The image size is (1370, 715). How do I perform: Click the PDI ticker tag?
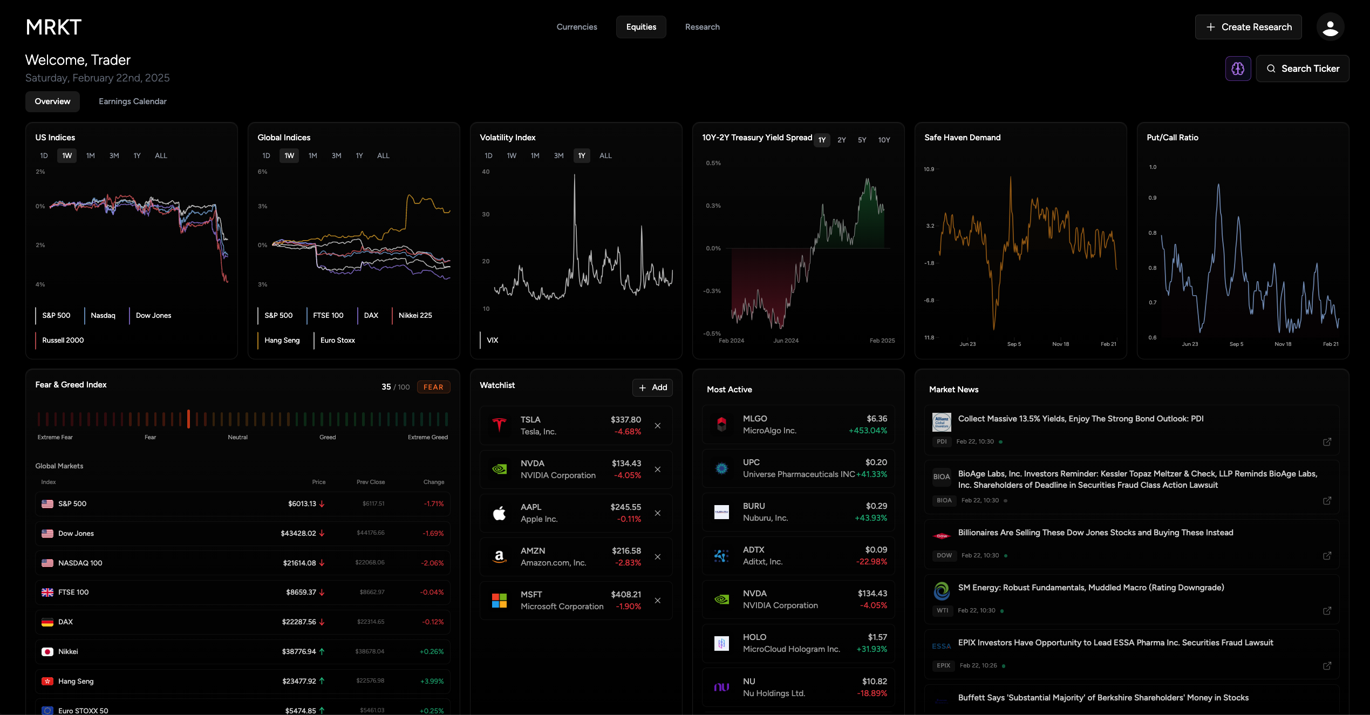point(942,442)
